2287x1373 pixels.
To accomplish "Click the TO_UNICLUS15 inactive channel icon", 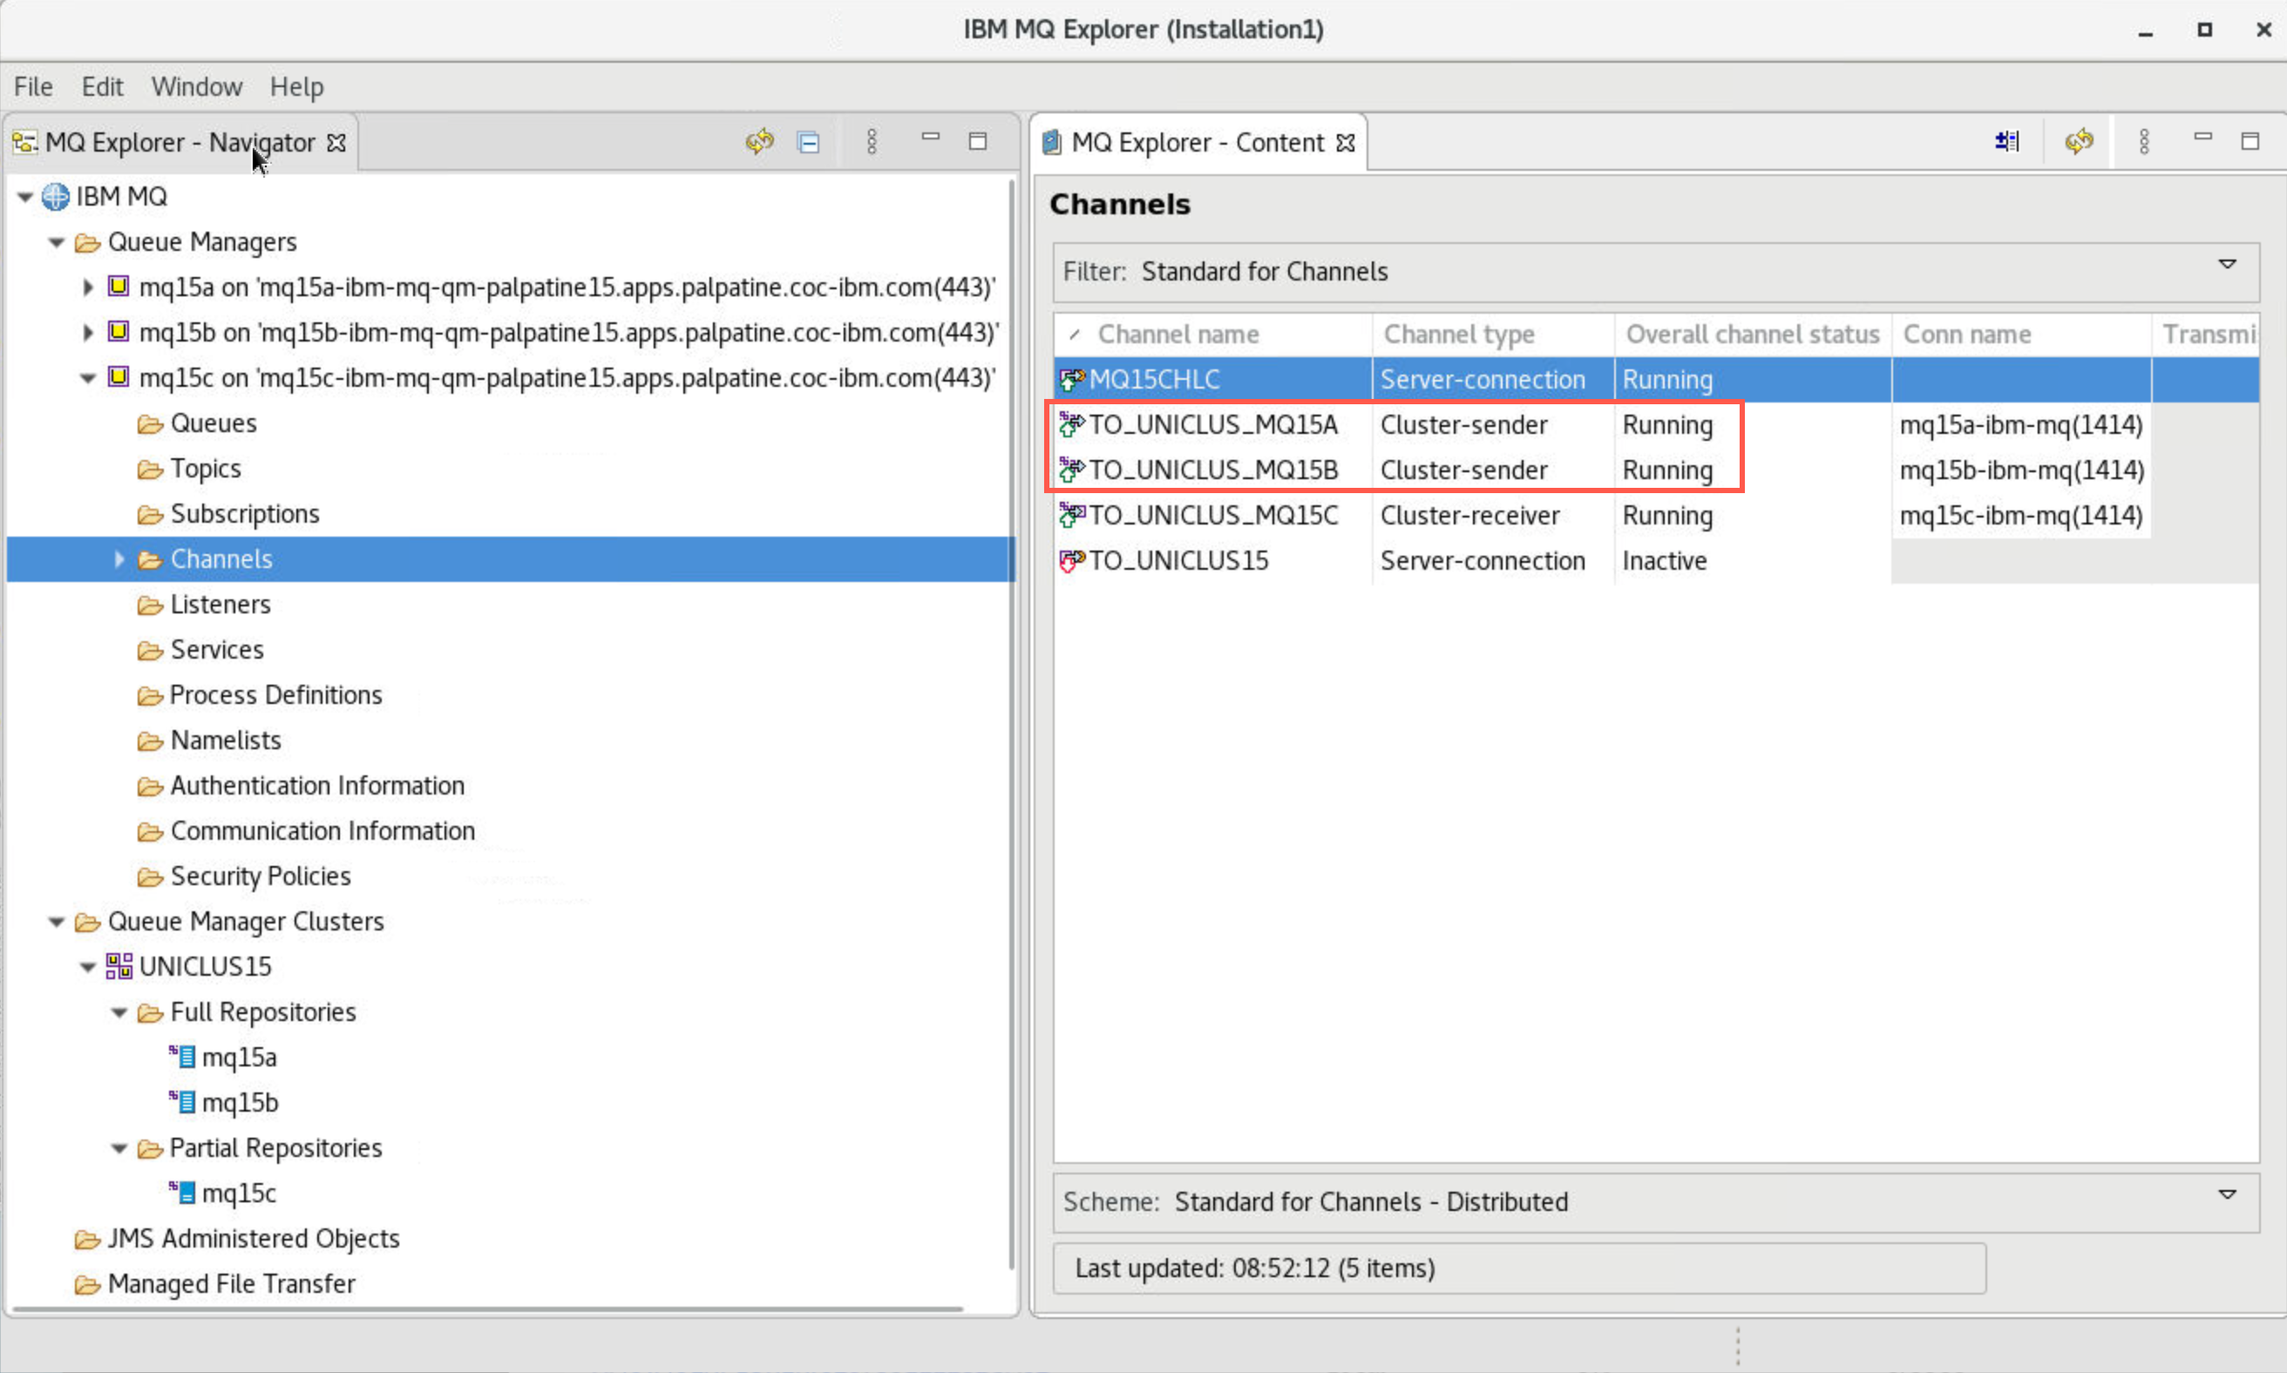I will point(1072,561).
